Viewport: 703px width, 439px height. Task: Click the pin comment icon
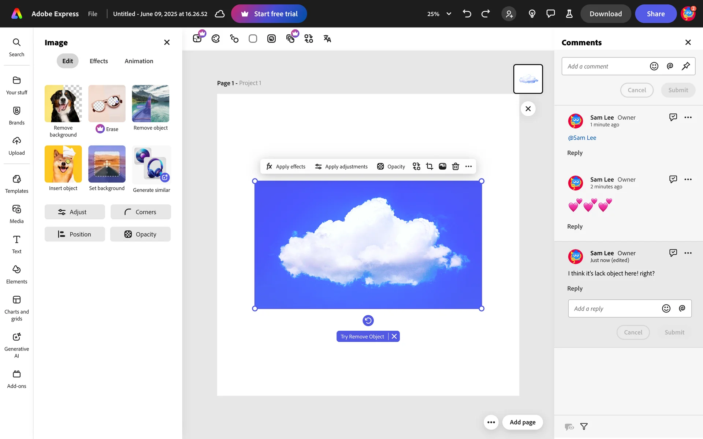point(685,66)
